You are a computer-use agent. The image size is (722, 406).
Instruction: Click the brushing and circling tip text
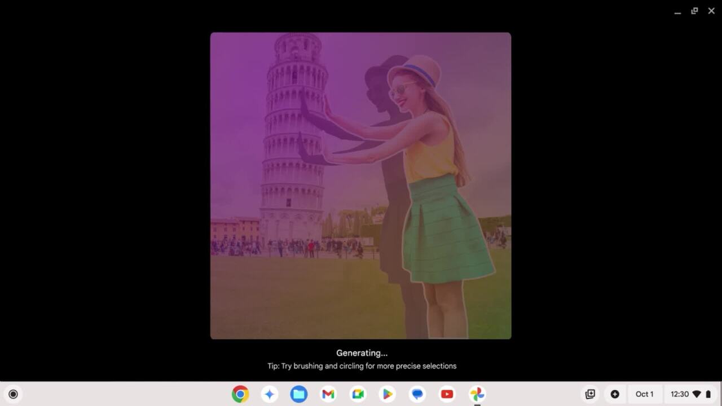[362, 366]
